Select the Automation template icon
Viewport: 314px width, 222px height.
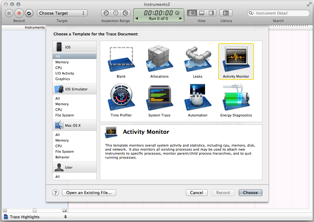(198, 97)
